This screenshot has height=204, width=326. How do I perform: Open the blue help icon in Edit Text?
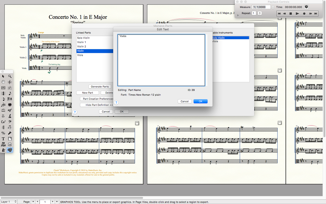pos(116,102)
